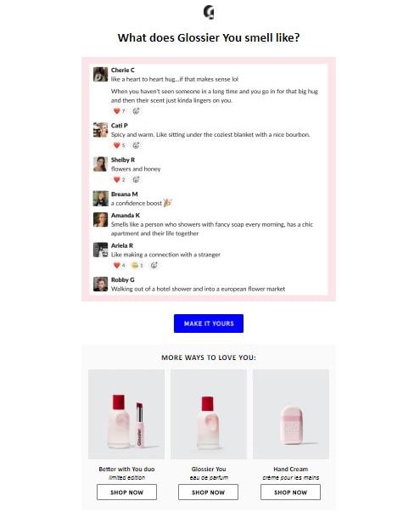Click the laughing emoji reaction on Ariela R's comment
Image resolution: width=420 pixels, height=512 pixels.
pyautogui.click(x=137, y=265)
